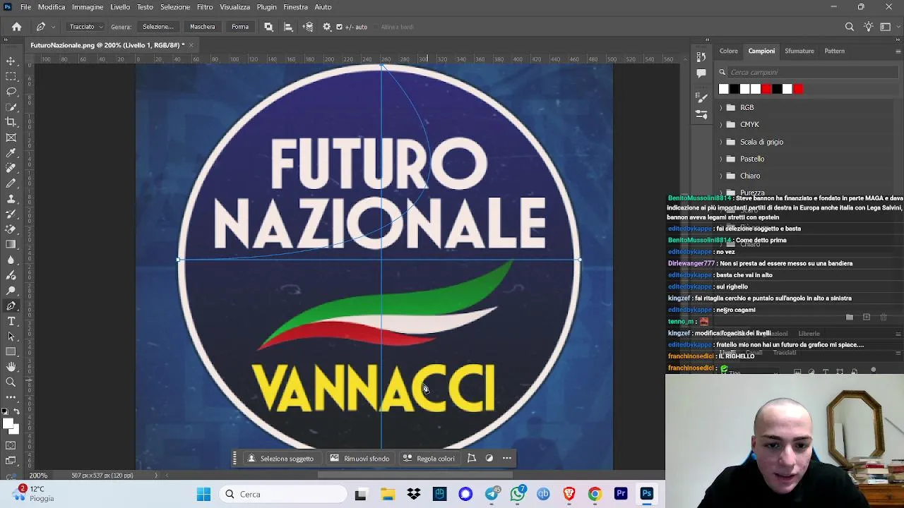Select the Horizontal Type tool

[11, 321]
